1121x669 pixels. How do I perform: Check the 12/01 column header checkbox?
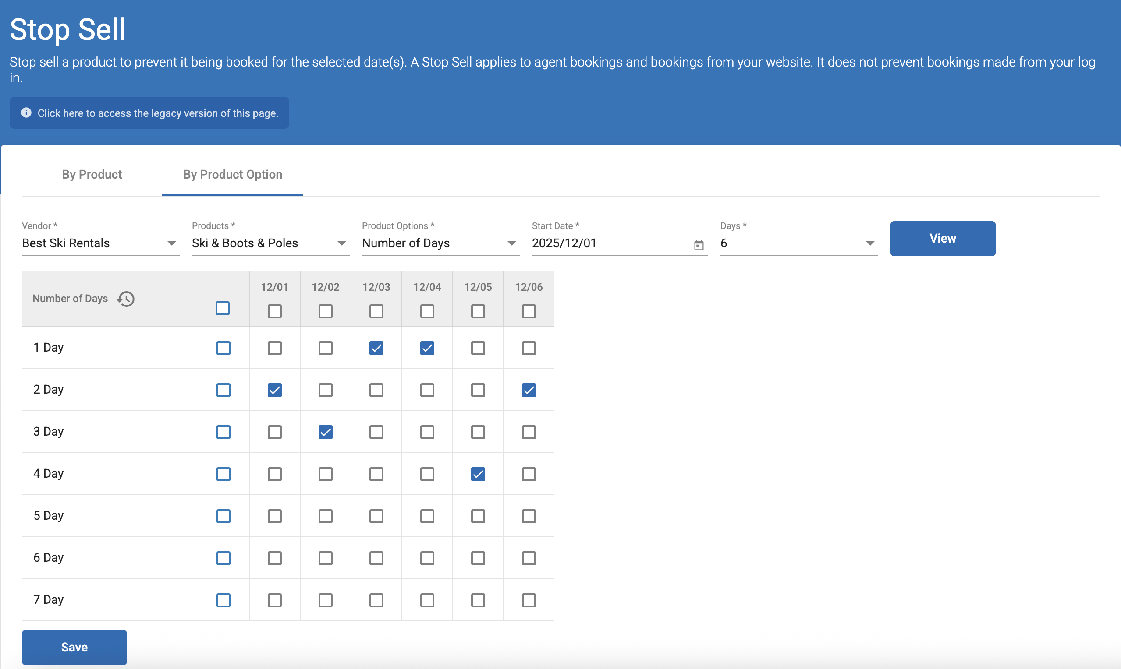(x=274, y=311)
